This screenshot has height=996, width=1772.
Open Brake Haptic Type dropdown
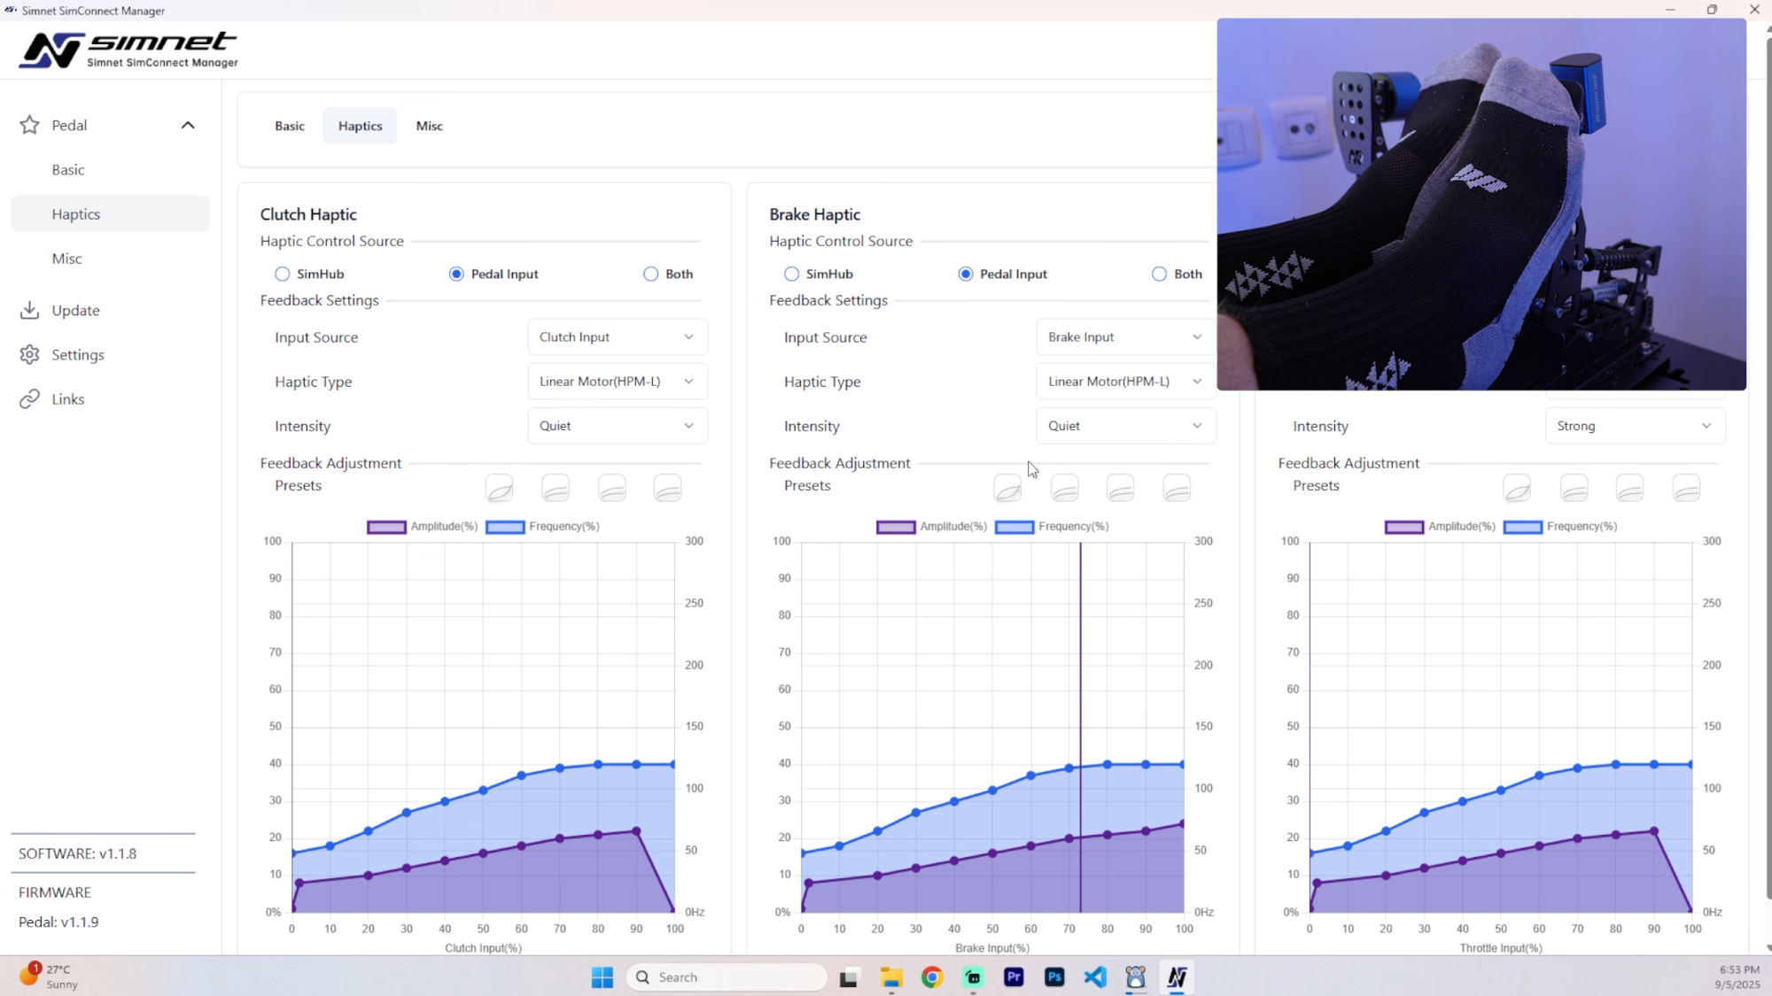1126,382
